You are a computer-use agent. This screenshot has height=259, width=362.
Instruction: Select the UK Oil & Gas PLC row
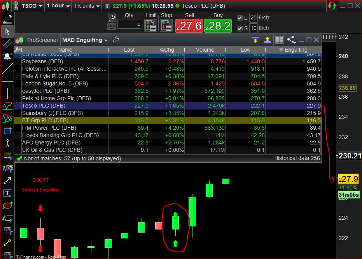tap(168, 150)
